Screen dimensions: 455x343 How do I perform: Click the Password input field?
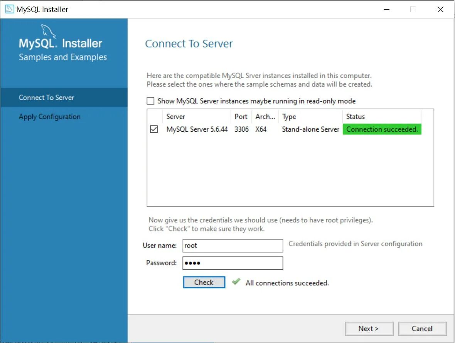(233, 263)
